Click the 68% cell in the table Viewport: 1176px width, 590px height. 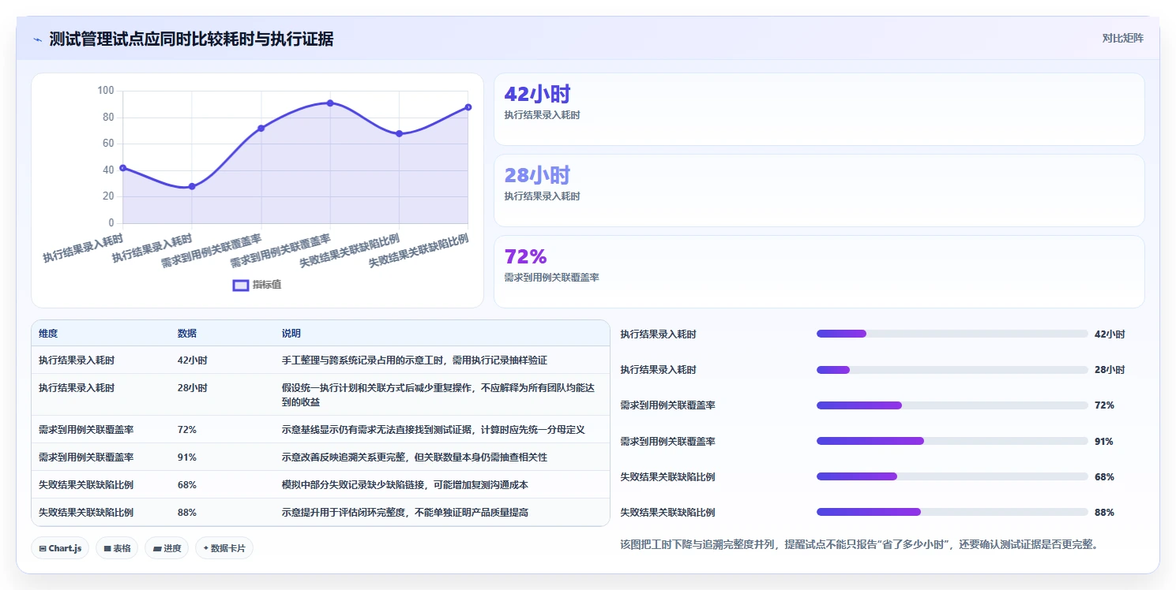tap(187, 485)
